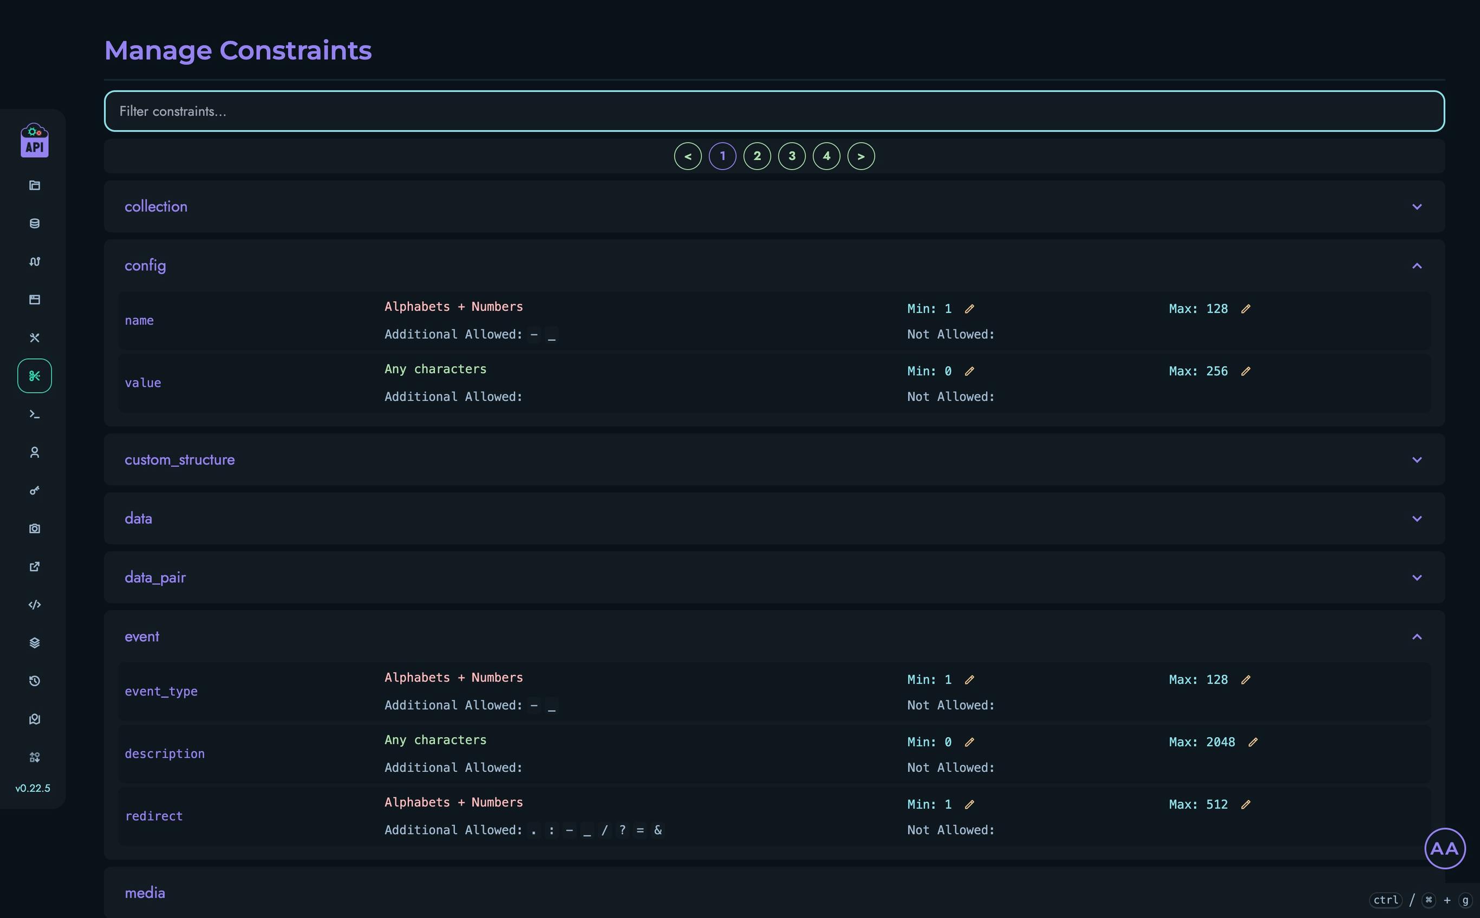
Task: Click the ctrl shortcut key hint
Action: click(1386, 900)
